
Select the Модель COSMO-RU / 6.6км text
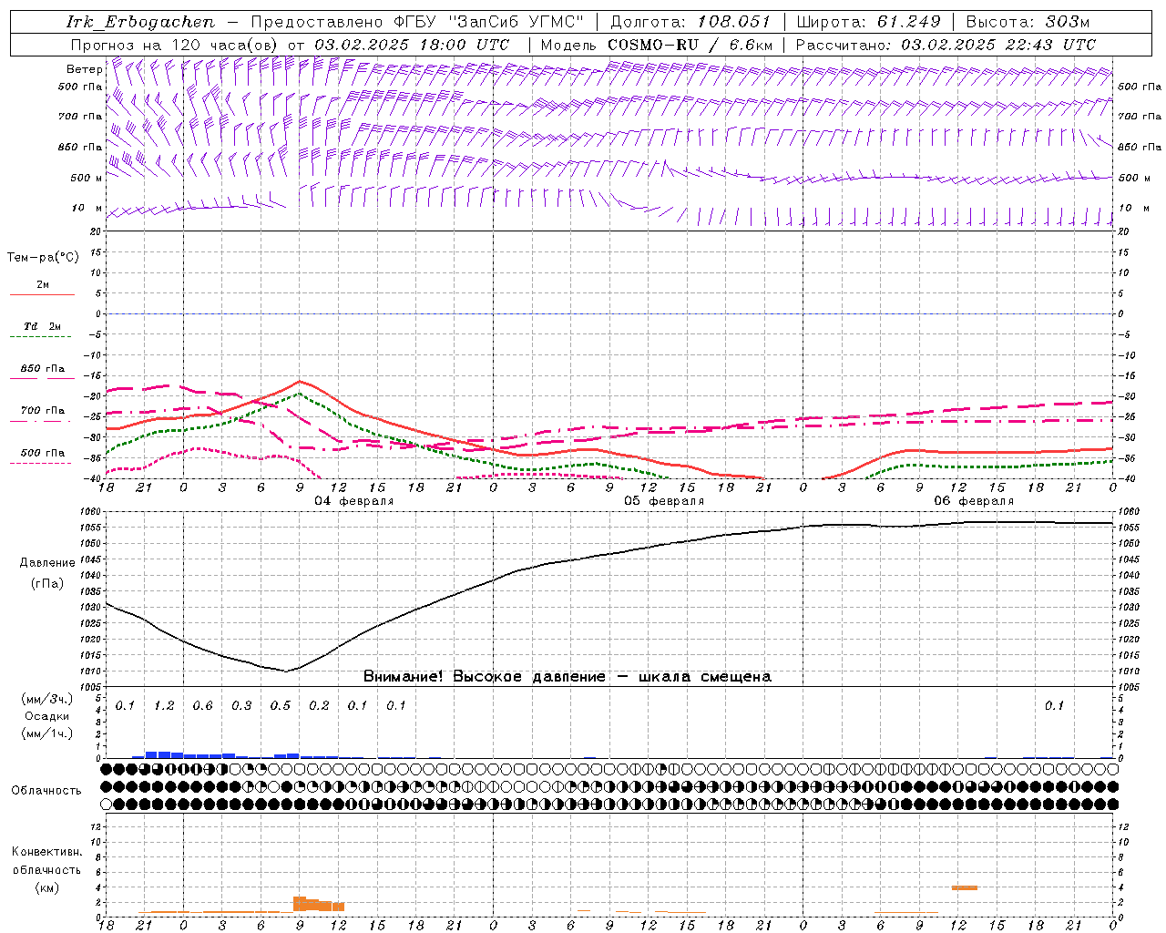[656, 45]
